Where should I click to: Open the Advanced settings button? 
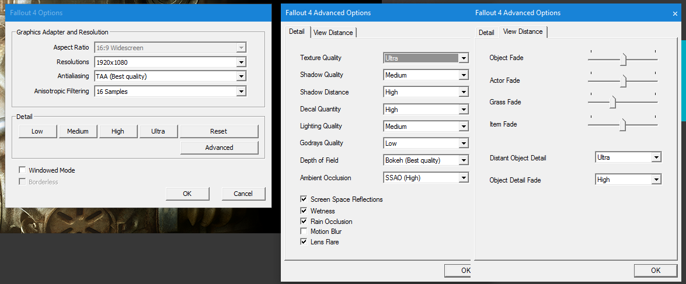(219, 148)
